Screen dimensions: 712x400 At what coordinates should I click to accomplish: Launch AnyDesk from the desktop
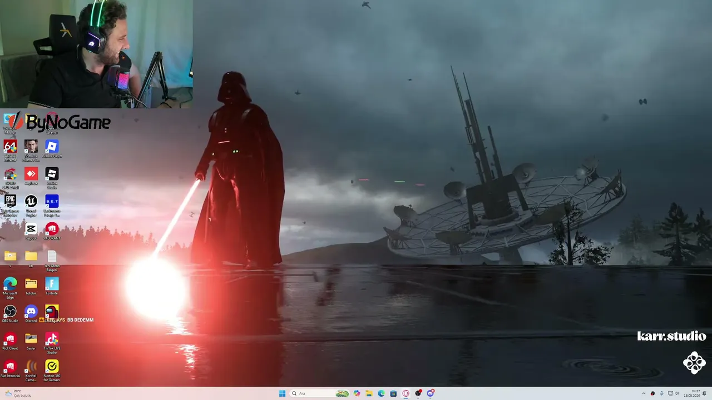(31, 176)
